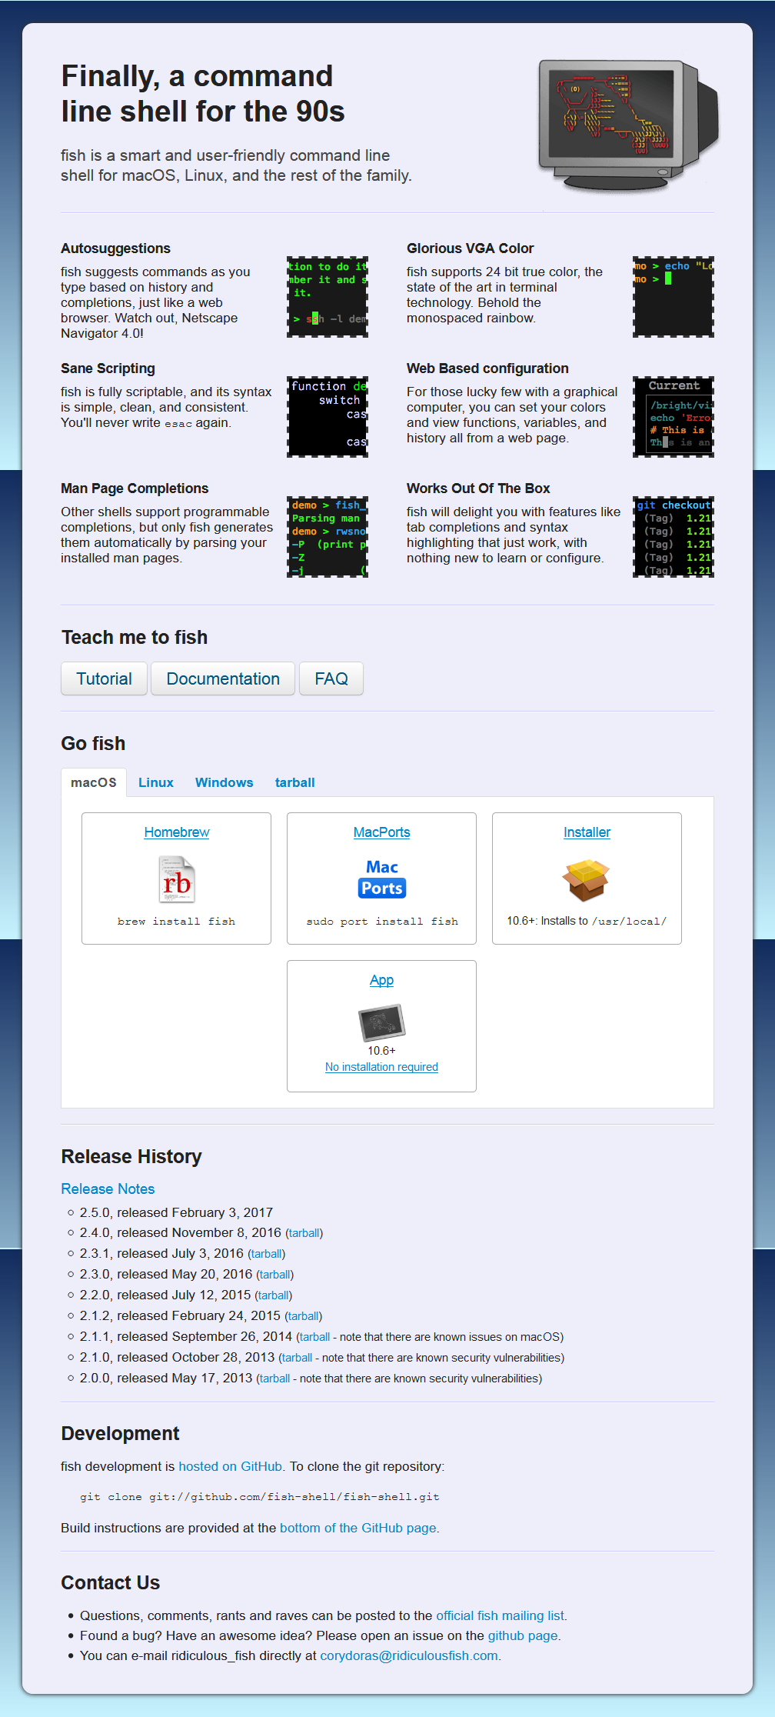
Task: Follow the MacPorts link
Action: pyautogui.click(x=382, y=832)
